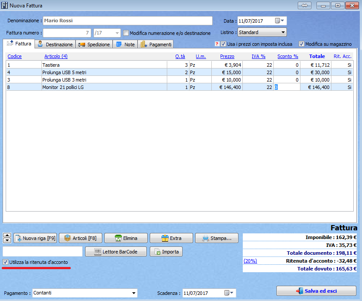Add a new row with Nuova riga [F9]
This screenshot has height=301, width=362.
(x=35, y=238)
